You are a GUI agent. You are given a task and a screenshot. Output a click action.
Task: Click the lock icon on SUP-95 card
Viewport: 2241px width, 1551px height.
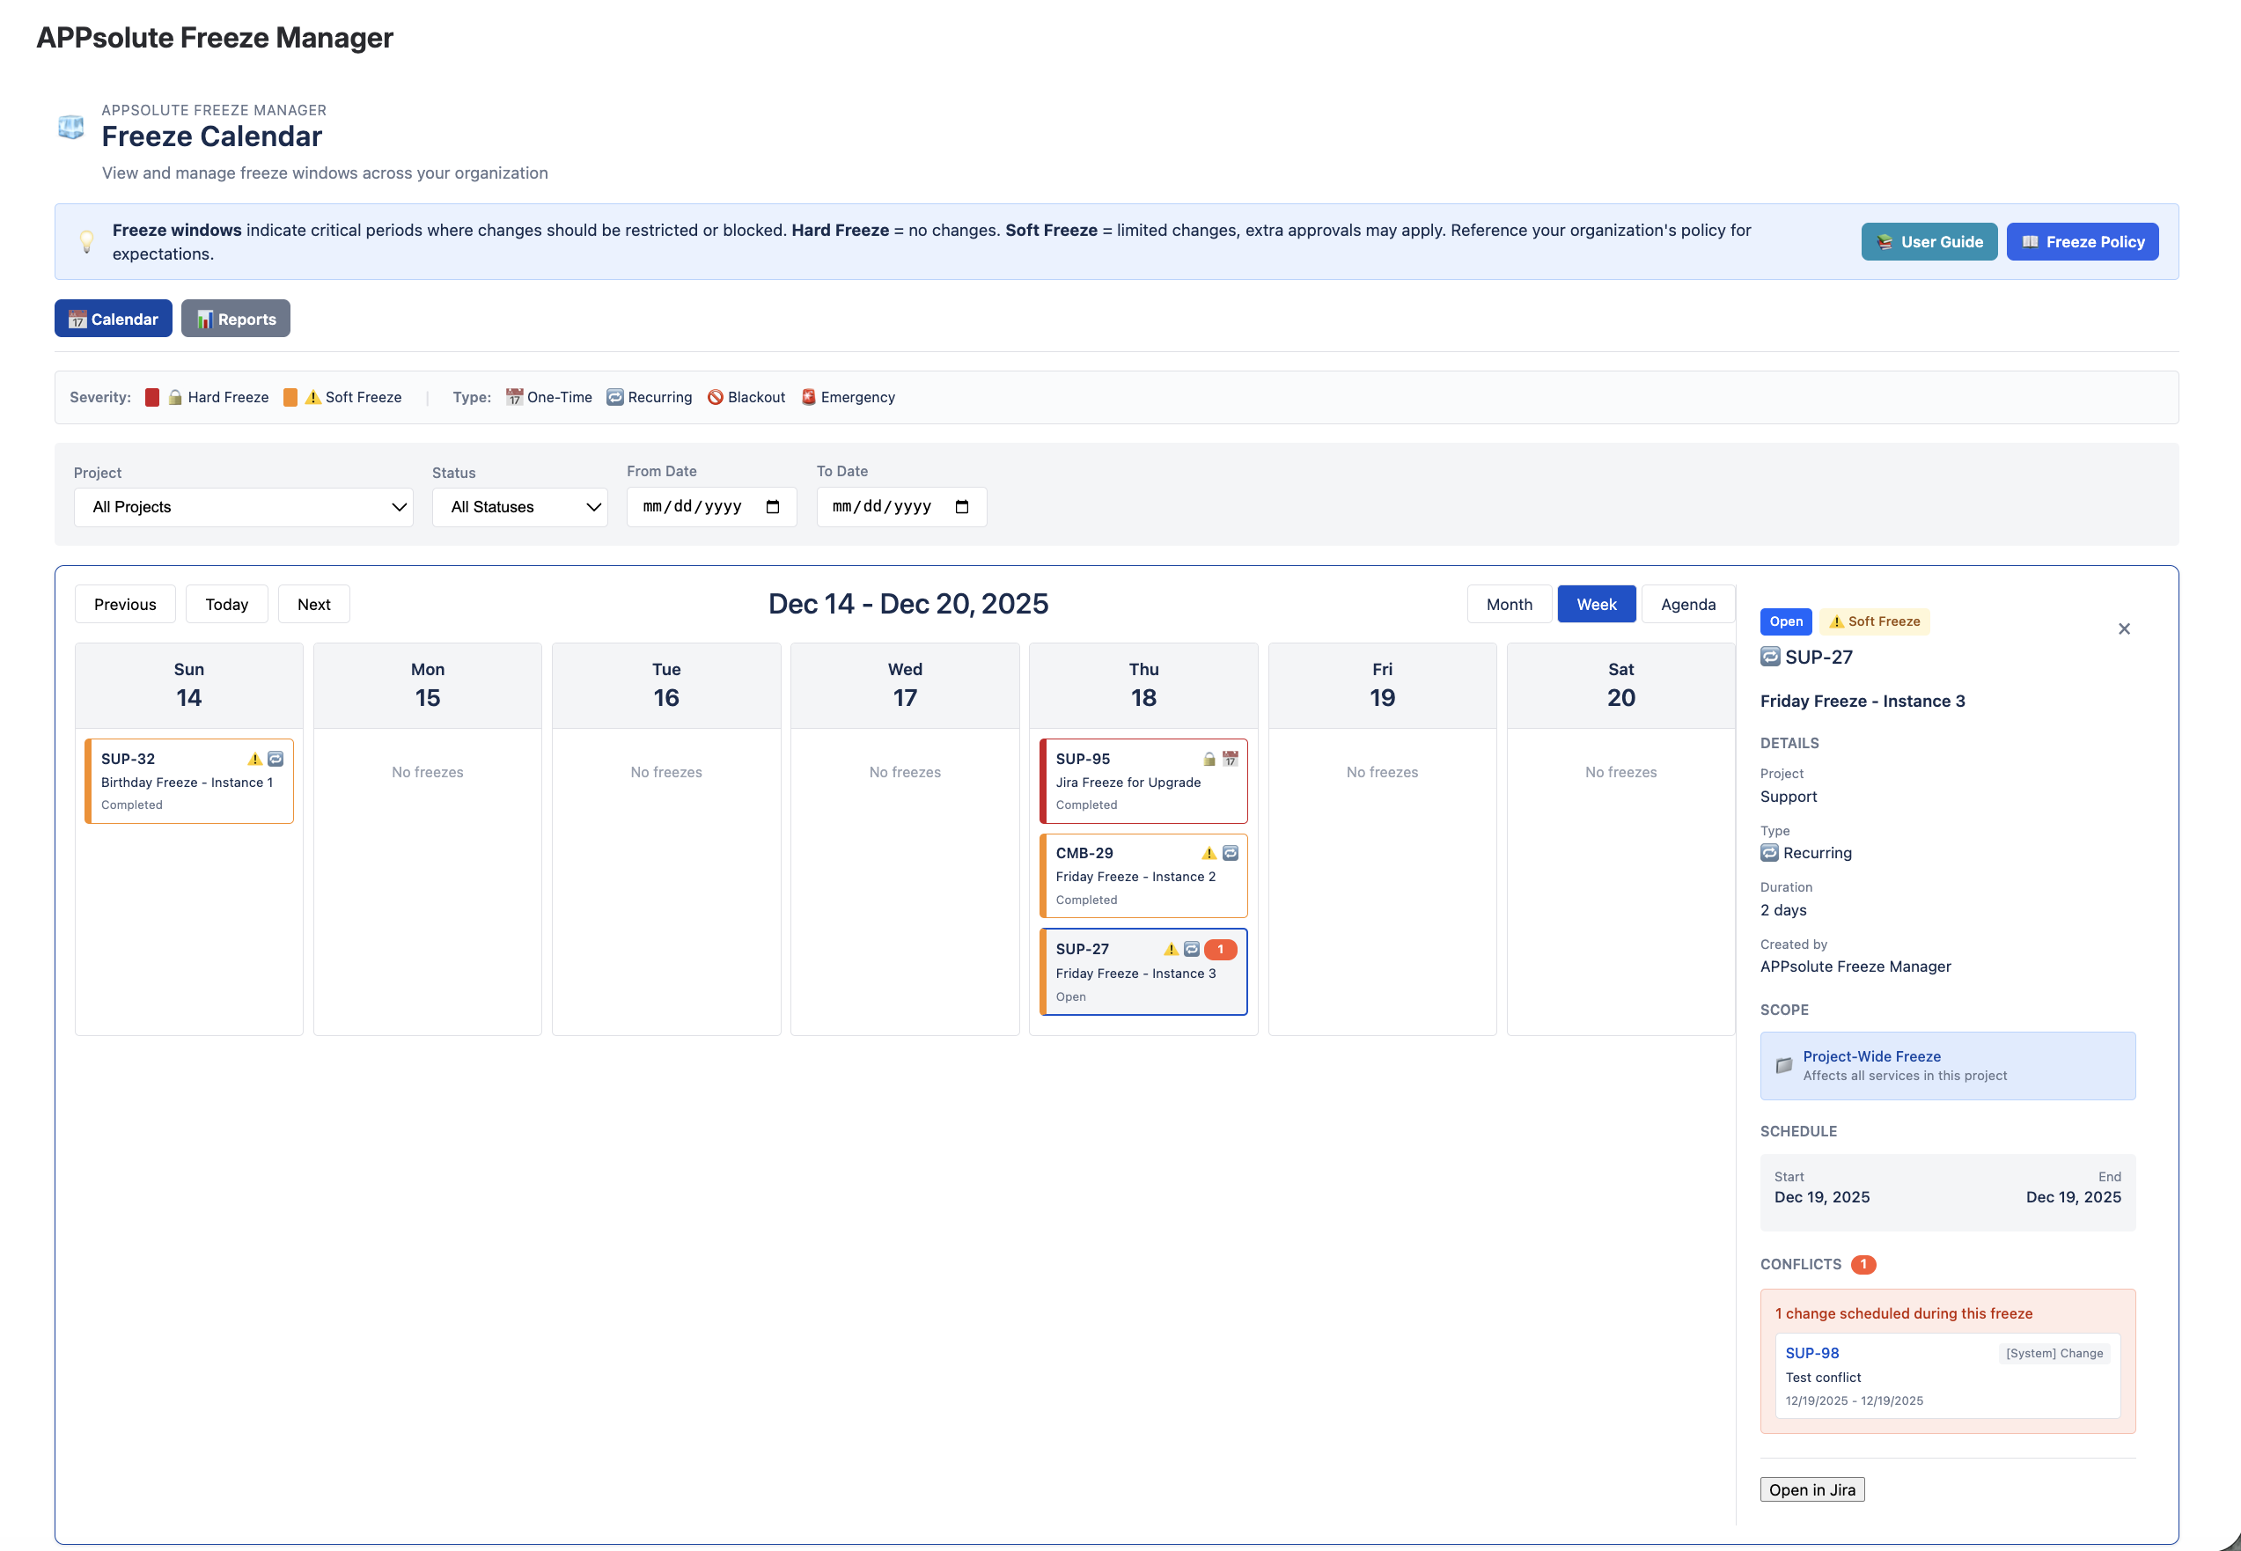(1209, 759)
